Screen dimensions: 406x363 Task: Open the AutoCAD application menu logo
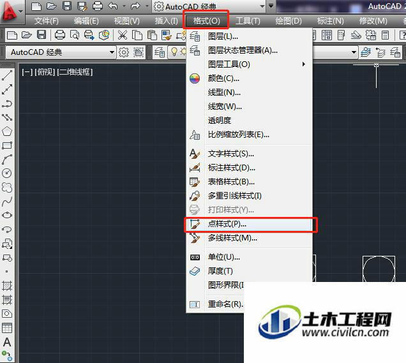pyautogui.click(x=10, y=11)
